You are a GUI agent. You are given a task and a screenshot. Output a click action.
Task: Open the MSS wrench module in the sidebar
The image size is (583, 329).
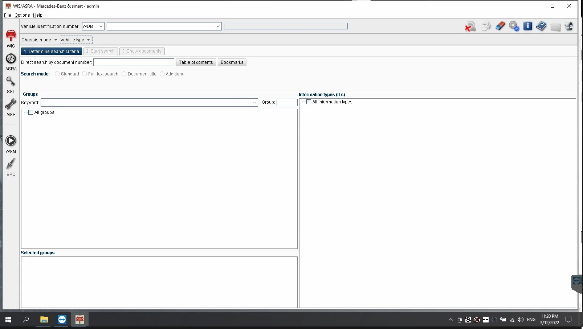[x=11, y=108]
